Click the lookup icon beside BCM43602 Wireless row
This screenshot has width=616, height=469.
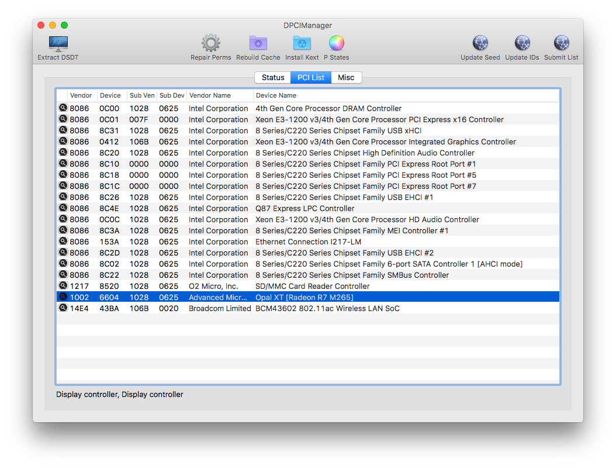[63, 308]
